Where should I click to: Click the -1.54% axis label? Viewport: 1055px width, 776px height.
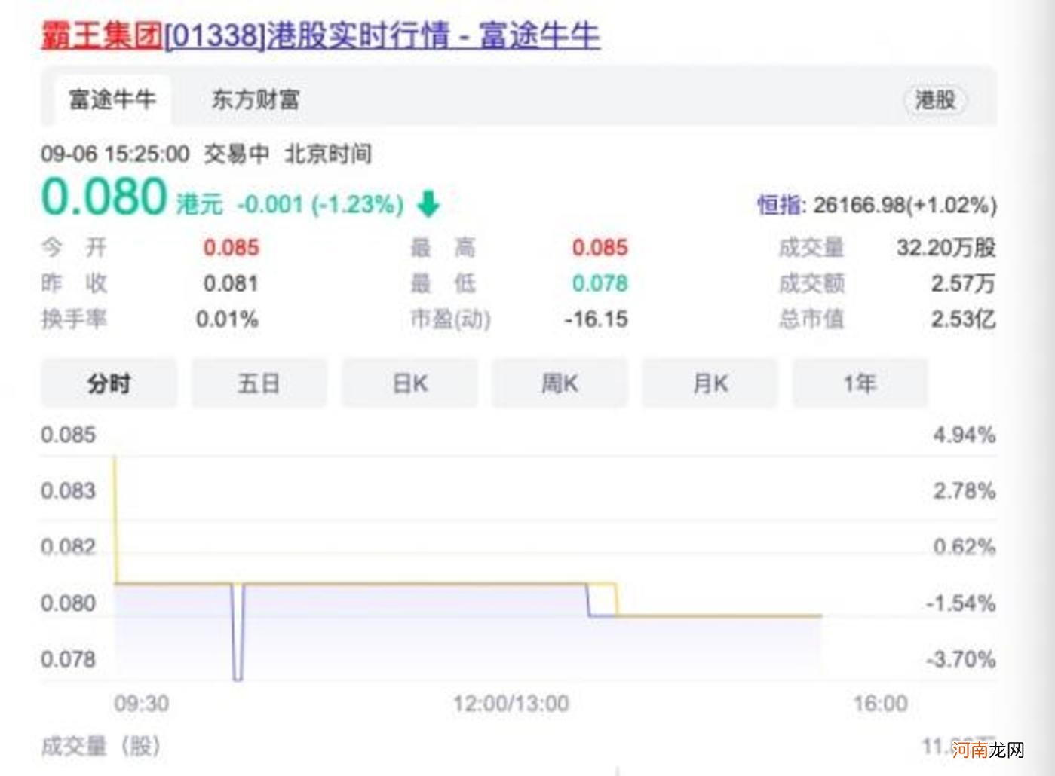(x=961, y=603)
